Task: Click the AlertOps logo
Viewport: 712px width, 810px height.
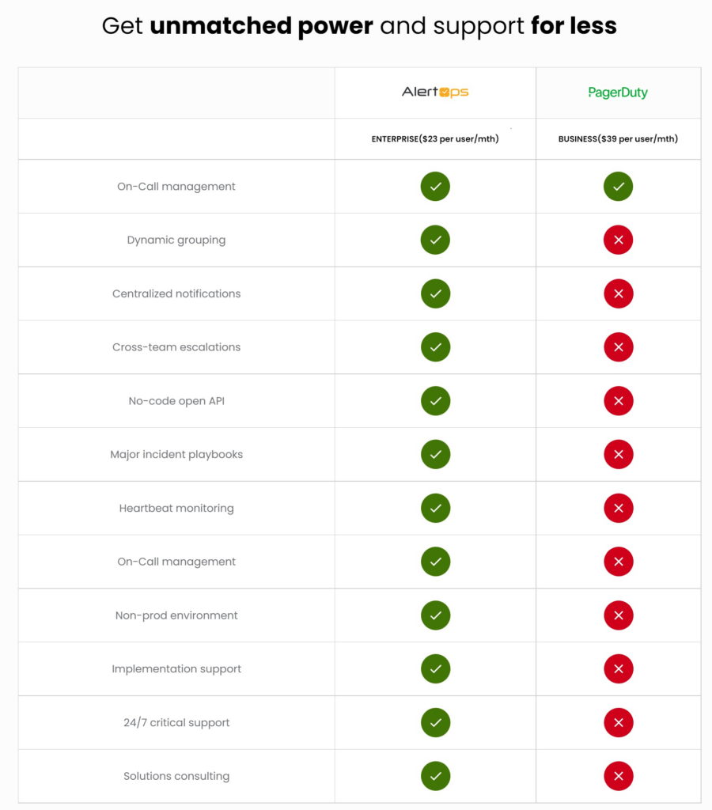Action: (435, 91)
